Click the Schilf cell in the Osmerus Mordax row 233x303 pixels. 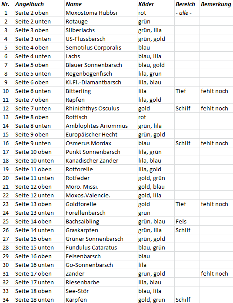(x=187, y=143)
